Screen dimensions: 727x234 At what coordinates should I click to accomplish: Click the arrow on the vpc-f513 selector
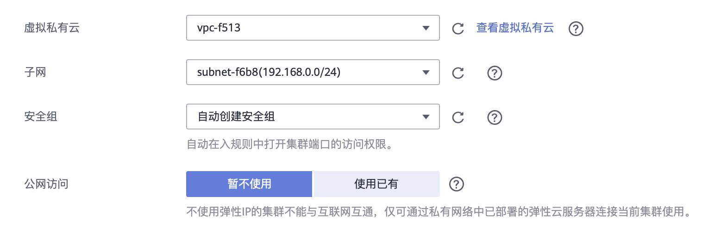point(426,28)
